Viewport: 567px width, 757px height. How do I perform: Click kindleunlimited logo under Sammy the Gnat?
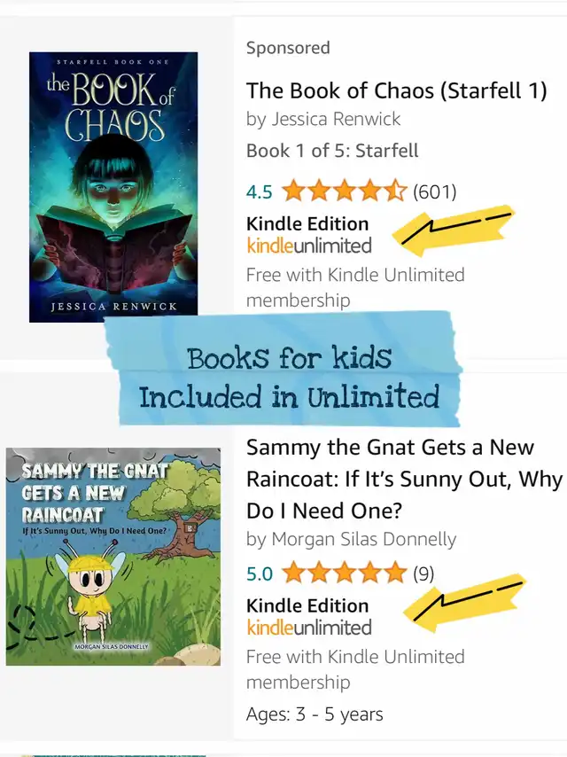pos(309,628)
